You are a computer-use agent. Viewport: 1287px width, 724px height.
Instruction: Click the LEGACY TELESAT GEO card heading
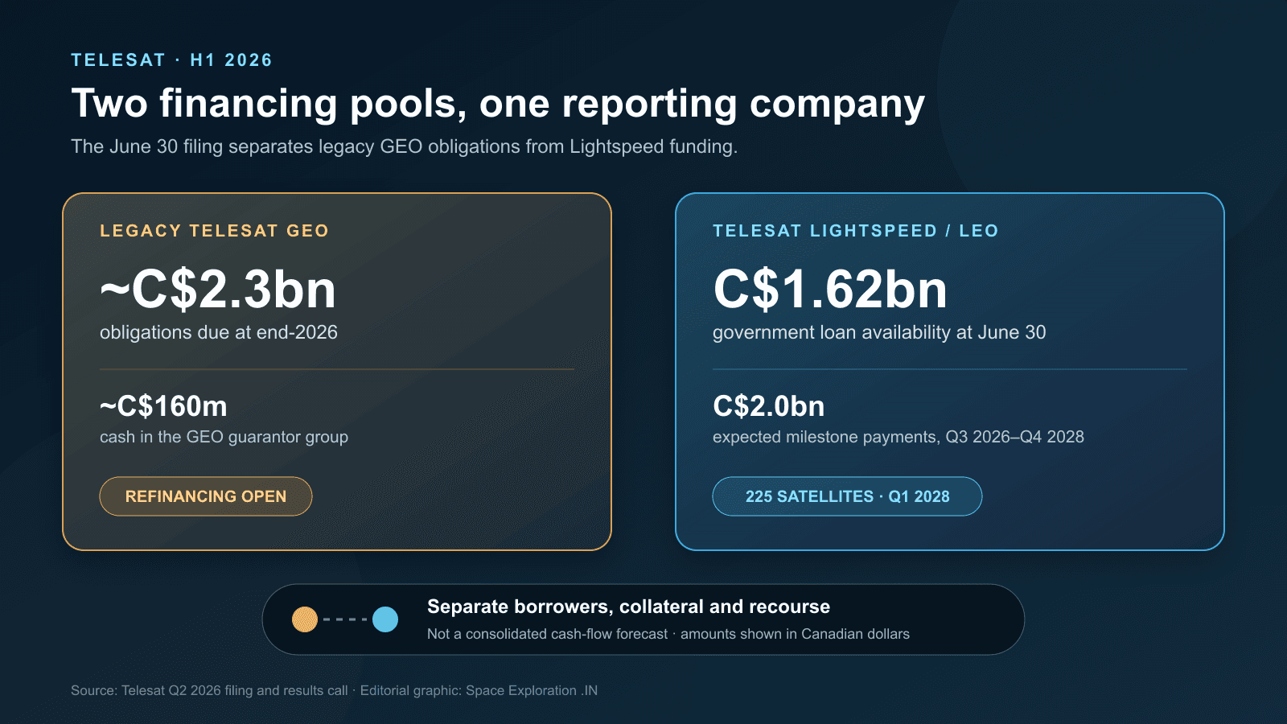tap(214, 231)
